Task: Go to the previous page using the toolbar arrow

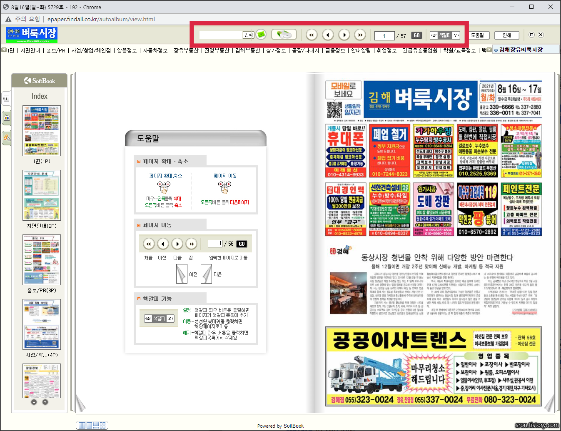Action: click(x=328, y=35)
